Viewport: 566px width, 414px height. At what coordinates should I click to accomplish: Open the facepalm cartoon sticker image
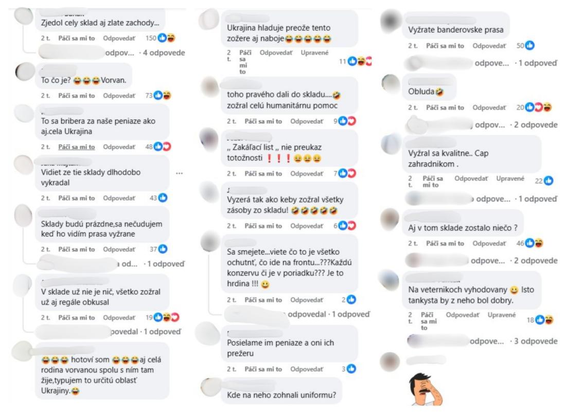click(426, 389)
